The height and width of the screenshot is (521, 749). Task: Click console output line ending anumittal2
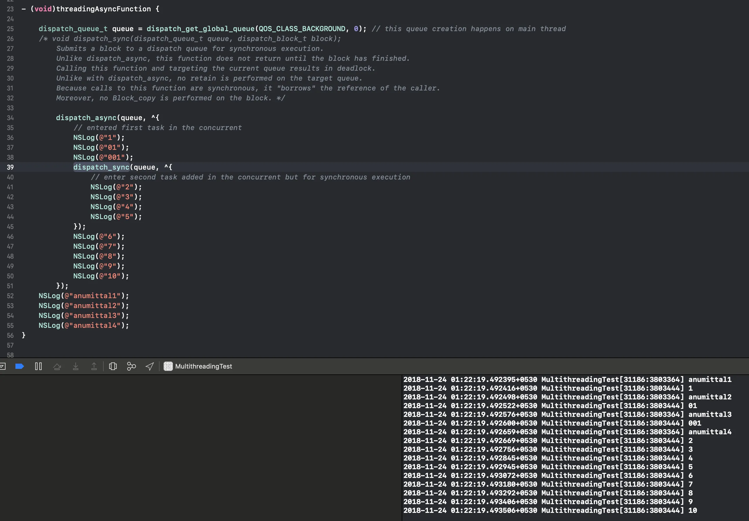[567, 397]
